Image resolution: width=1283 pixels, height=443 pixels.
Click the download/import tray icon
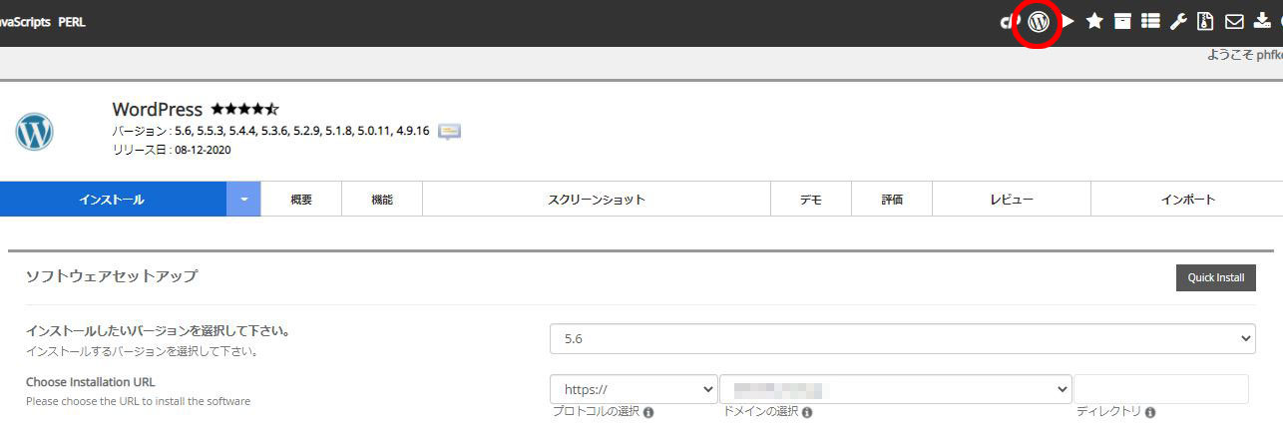pos(1262,21)
